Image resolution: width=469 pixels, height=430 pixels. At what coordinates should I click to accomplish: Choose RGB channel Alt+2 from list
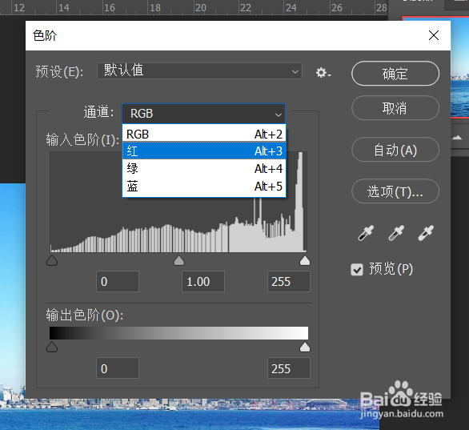204,134
